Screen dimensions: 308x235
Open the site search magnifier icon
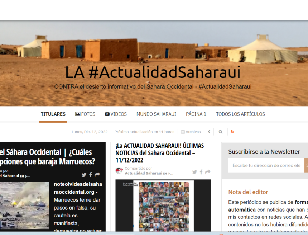[x=220, y=132]
